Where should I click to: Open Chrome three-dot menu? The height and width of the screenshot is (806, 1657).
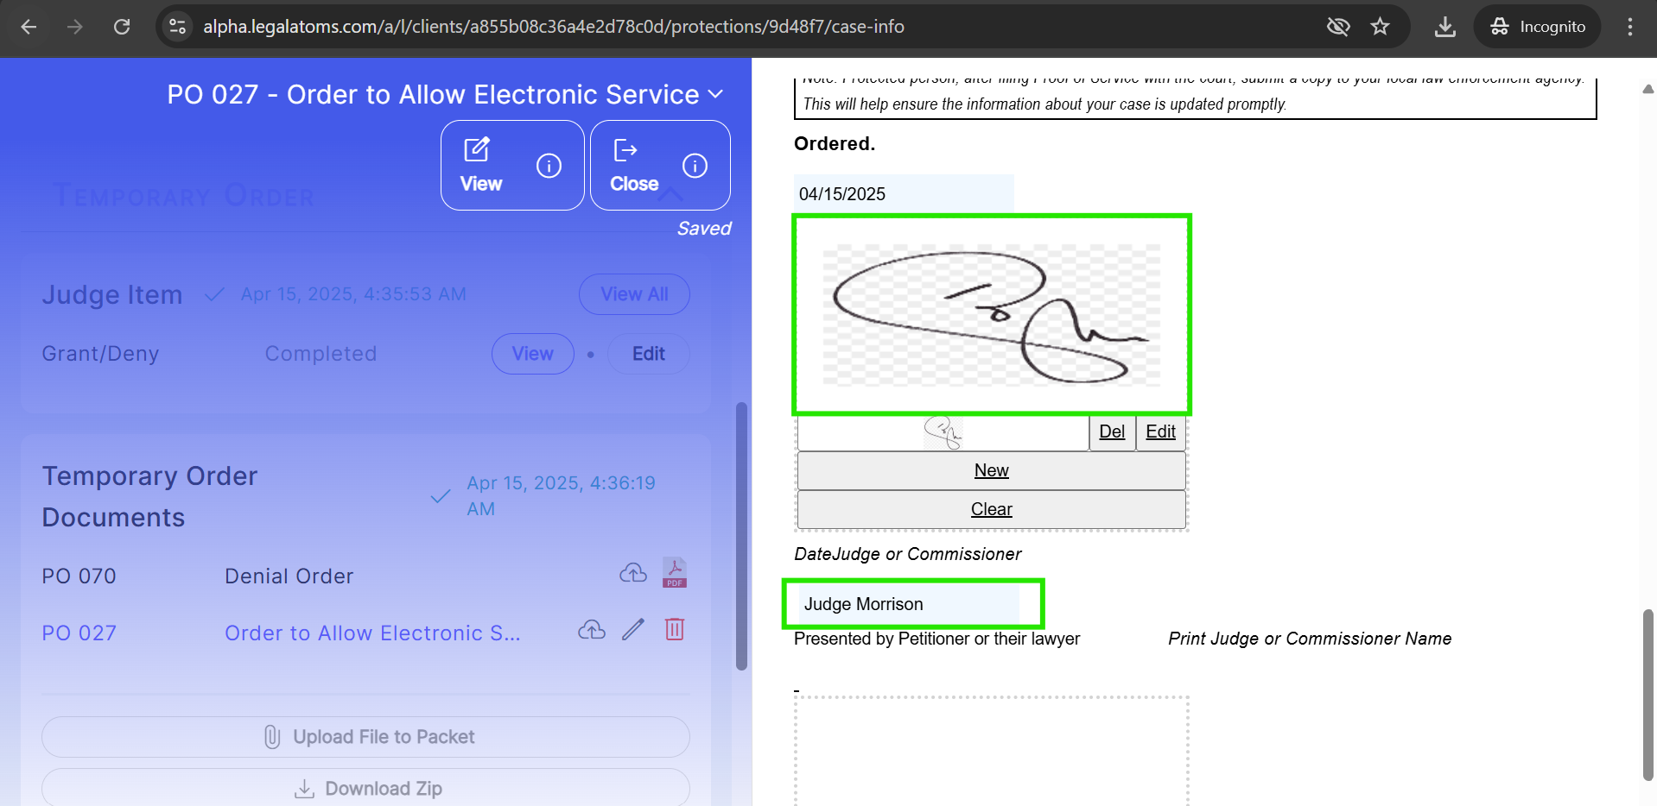coord(1630,27)
